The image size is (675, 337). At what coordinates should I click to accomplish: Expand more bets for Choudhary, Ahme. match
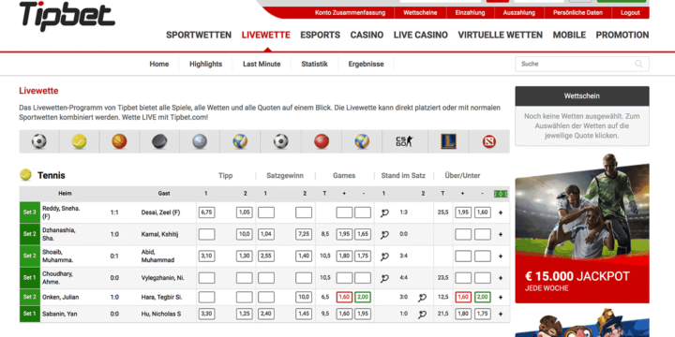pyautogui.click(x=501, y=278)
